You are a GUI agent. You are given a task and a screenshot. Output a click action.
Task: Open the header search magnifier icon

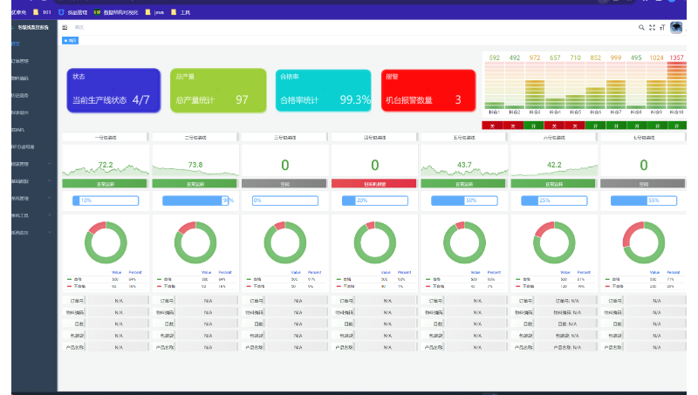point(641,27)
